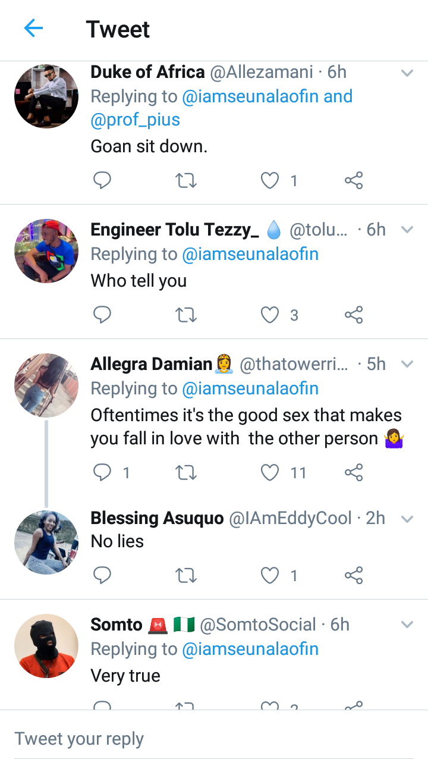Retweet Allegra Damian's reply
Screen dimensions: 428x759
(x=187, y=472)
